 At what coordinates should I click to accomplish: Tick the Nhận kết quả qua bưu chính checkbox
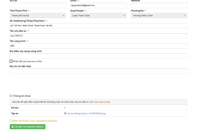click(11, 61)
